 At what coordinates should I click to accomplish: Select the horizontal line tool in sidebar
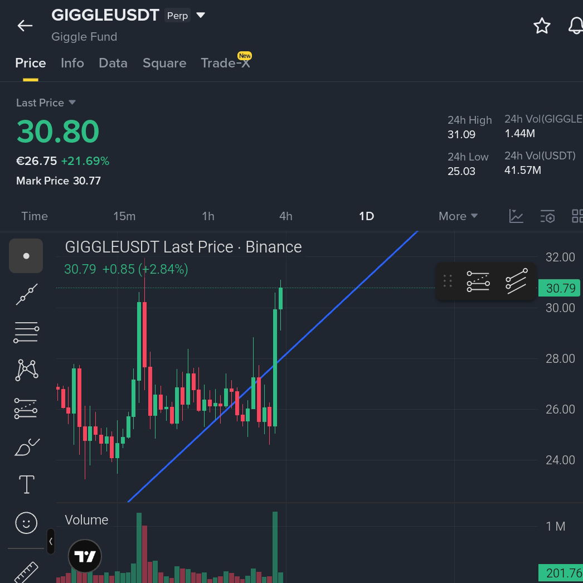tap(26, 332)
